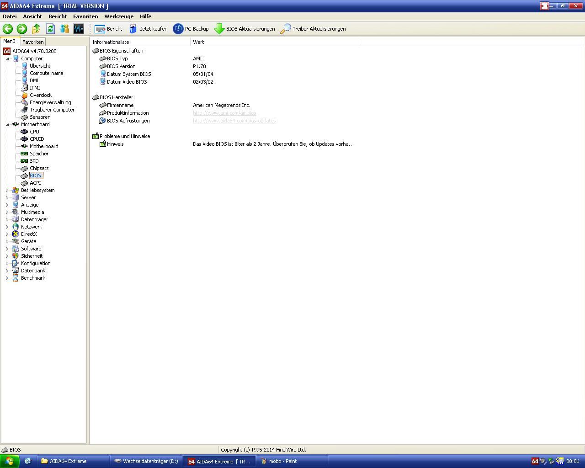This screenshot has width=585, height=468.
Task: Open the Ansicht menu
Action: [x=32, y=16]
